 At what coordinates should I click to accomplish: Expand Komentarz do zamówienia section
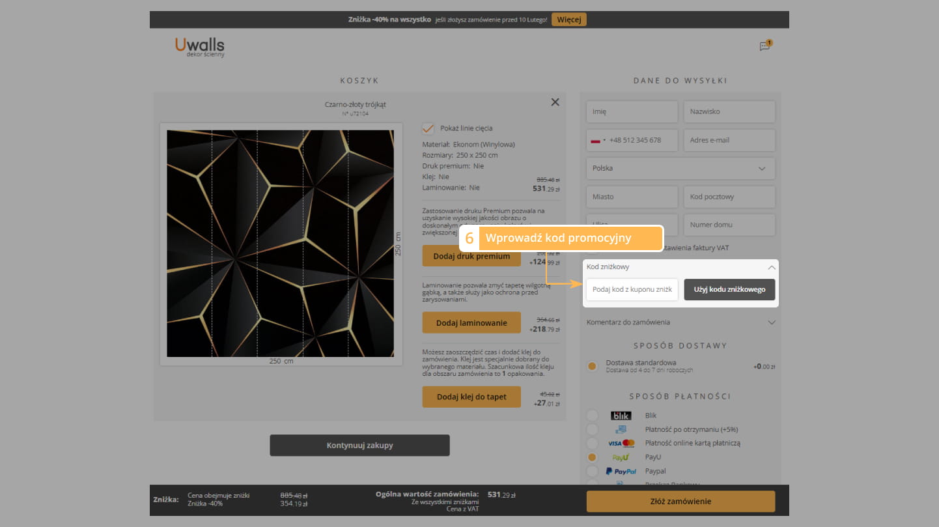coord(771,322)
